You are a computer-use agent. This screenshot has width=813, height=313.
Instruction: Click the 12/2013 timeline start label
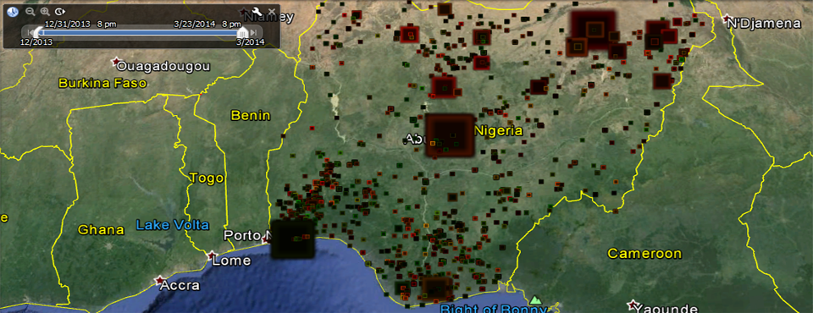[x=36, y=42]
